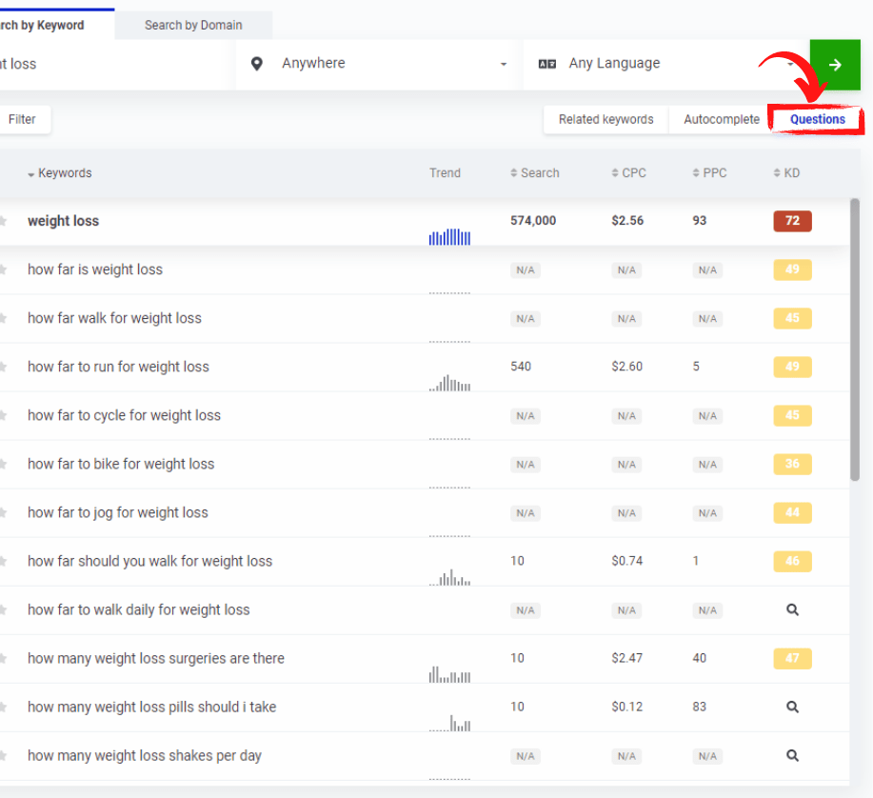Click the language icon beside Any Language
873x798 pixels.
[x=546, y=64]
